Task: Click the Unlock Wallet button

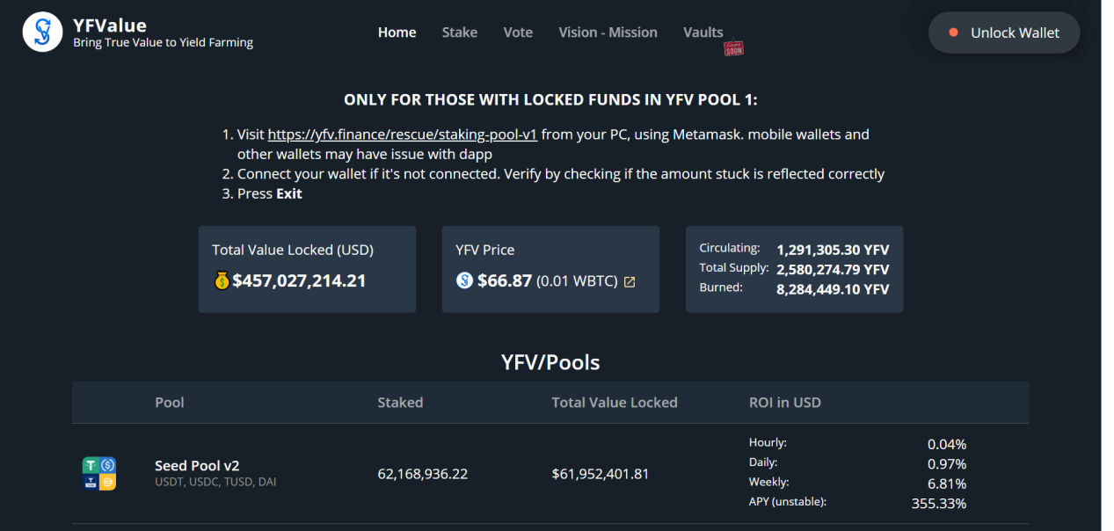Action: 1004,33
